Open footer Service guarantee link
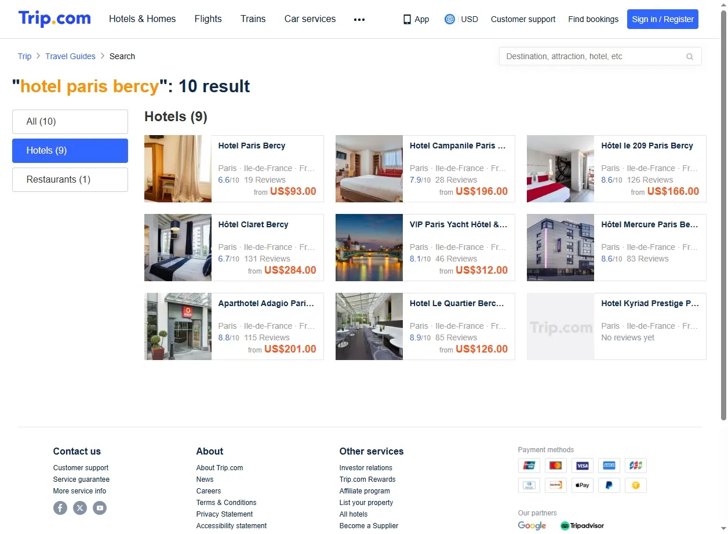Viewport: 728px width, 534px height. pyautogui.click(x=81, y=479)
